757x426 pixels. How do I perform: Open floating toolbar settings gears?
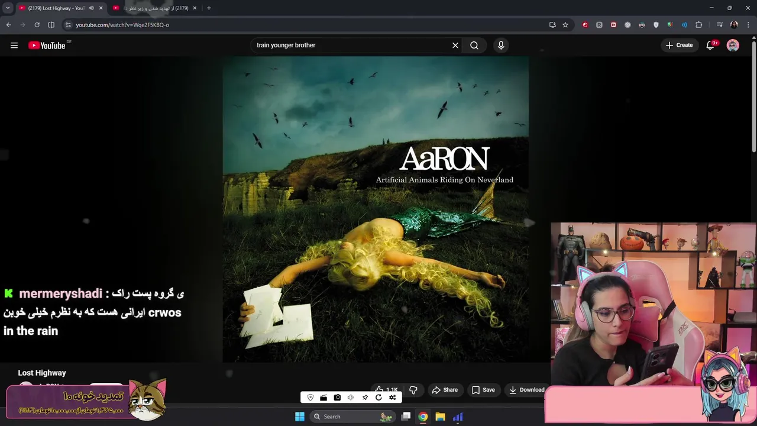pos(392,398)
